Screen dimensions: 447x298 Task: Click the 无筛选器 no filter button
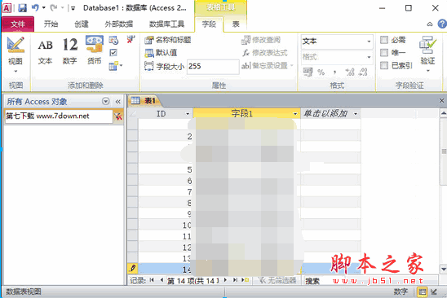278,281
